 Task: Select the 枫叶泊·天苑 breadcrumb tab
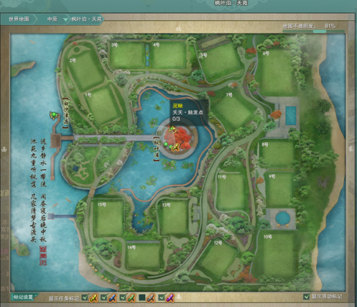pyautogui.click(x=86, y=19)
